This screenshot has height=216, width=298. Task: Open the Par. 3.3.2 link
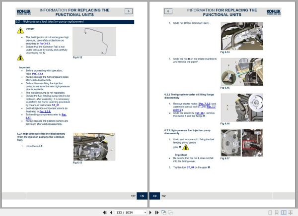click(37, 74)
